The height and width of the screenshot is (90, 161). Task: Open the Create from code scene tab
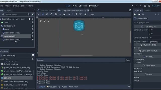coord(46,10)
